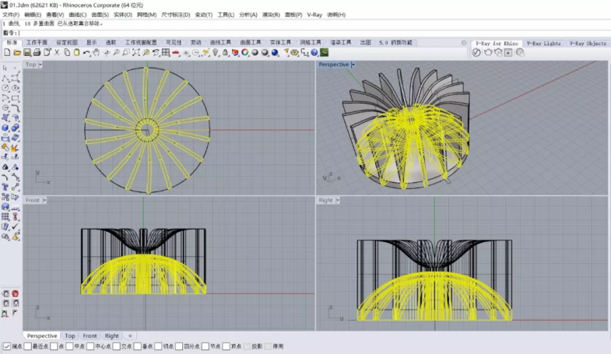Click the Save file icon
Viewport: 611px width, 354px height.
tap(27, 53)
